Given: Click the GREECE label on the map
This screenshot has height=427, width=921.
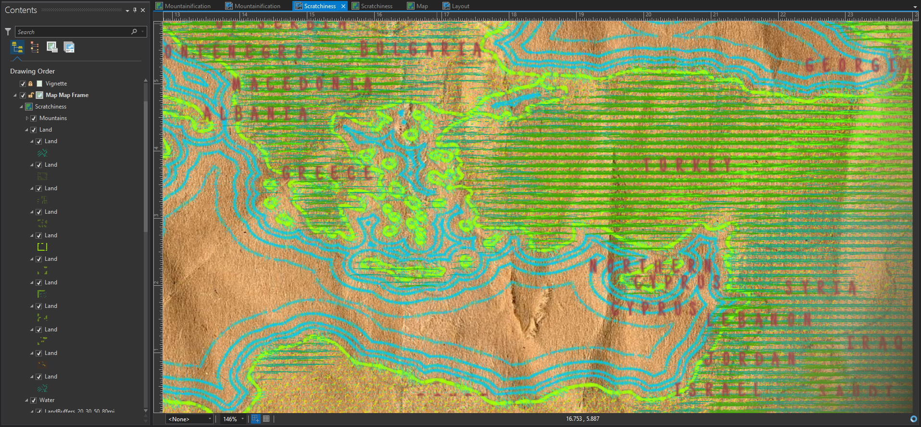Looking at the screenshot, I should click(x=327, y=172).
